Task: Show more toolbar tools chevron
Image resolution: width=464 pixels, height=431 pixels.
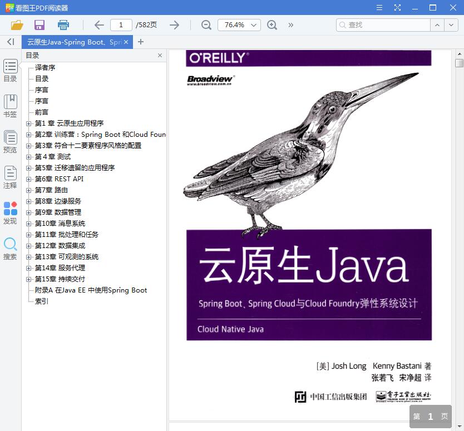Action: (x=290, y=25)
